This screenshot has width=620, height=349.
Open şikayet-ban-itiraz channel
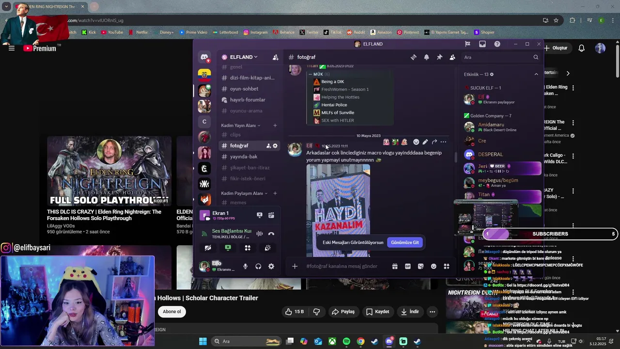249,168
